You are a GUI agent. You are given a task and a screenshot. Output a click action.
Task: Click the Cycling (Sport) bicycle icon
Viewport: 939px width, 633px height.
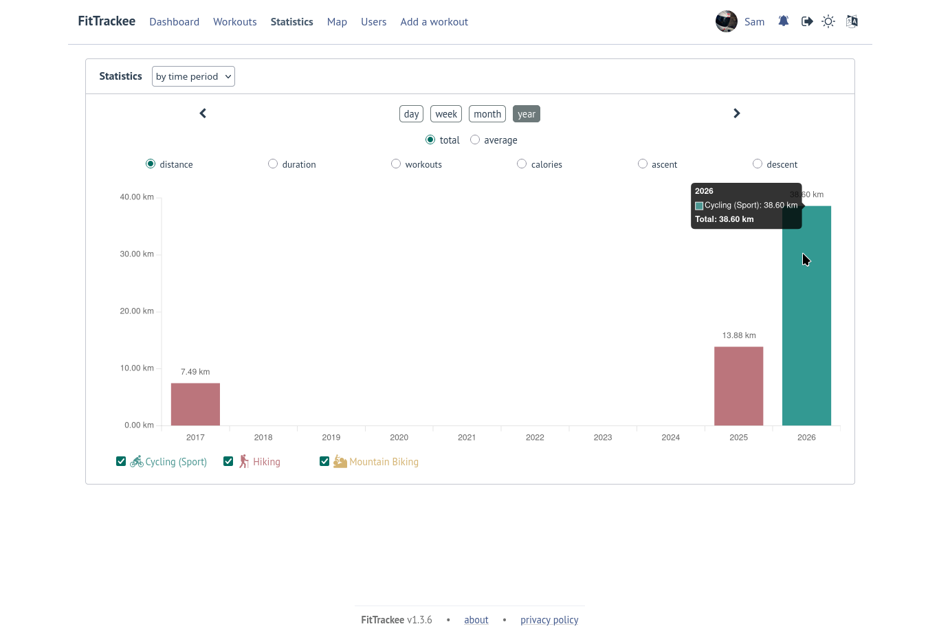point(137,461)
